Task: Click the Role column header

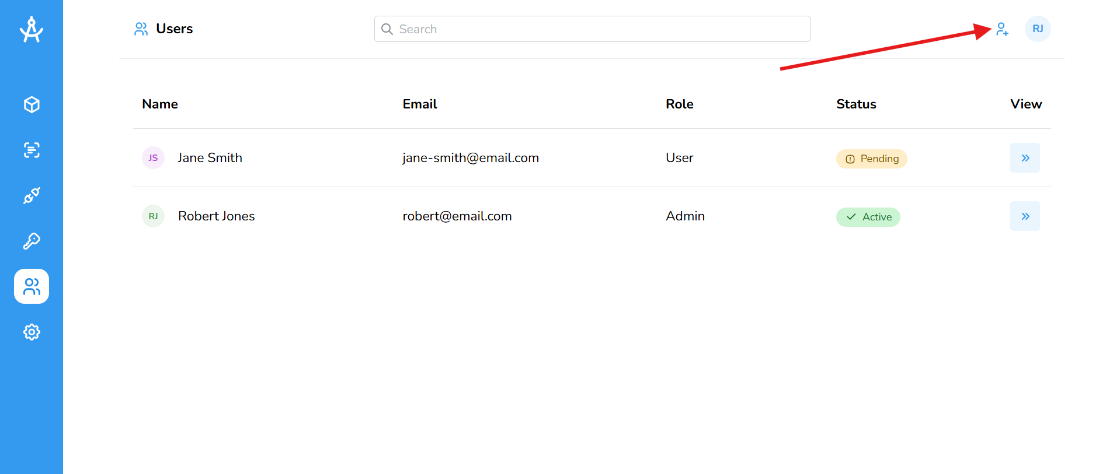Action: [x=679, y=104]
